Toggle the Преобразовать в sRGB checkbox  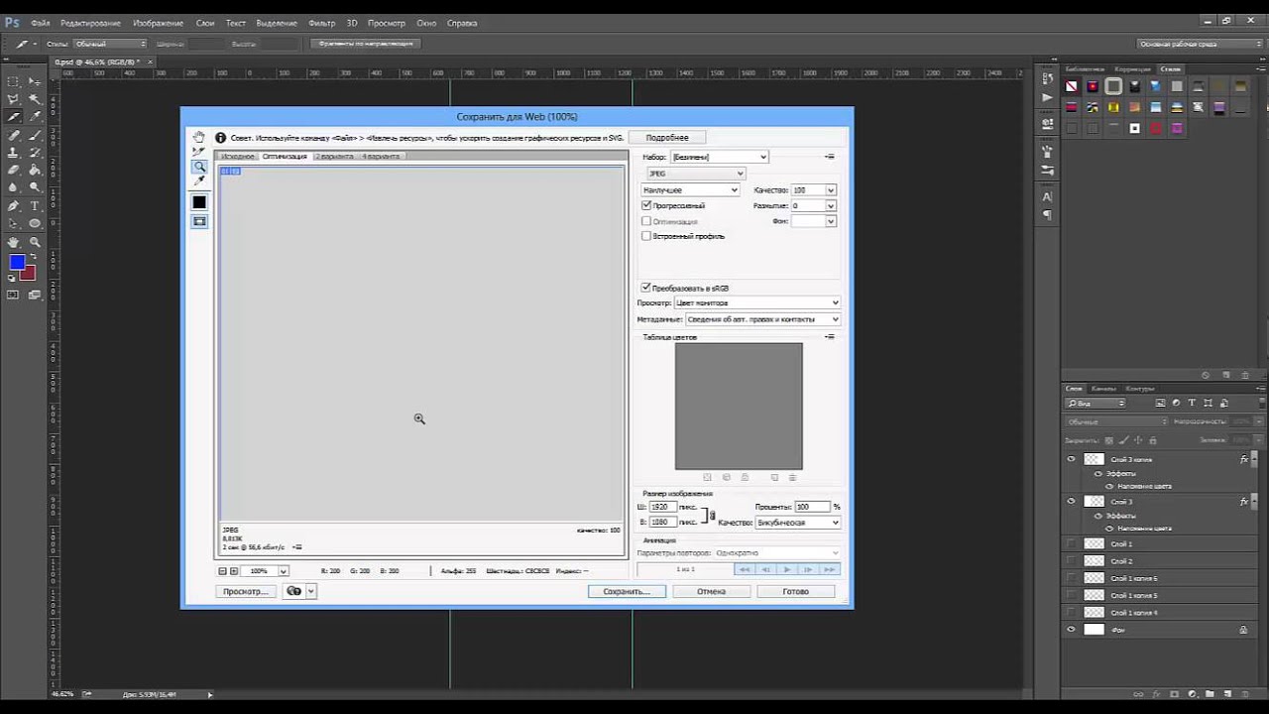coord(646,288)
